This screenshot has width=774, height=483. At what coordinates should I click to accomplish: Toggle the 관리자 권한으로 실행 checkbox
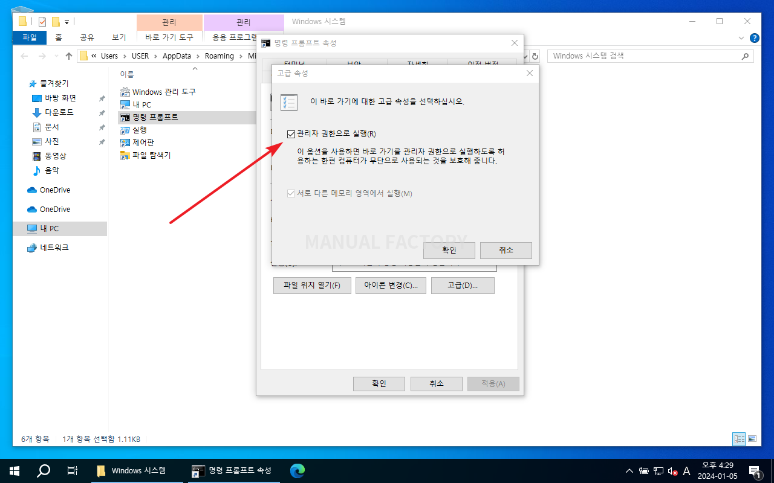[x=291, y=133]
